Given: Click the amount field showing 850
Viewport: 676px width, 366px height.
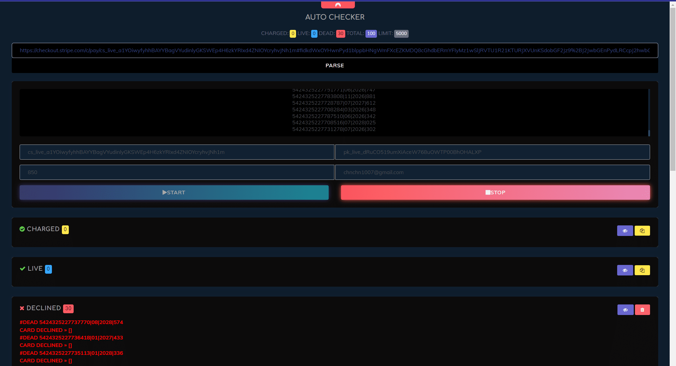Looking at the screenshot, I should [x=177, y=172].
